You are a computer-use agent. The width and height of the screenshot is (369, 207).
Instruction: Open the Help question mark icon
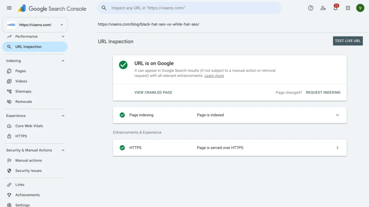(311, 8)
